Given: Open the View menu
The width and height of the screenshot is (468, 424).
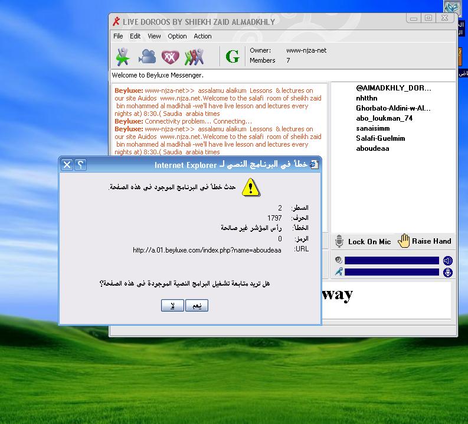Looking at the screenshot, I should pos(154,36).
